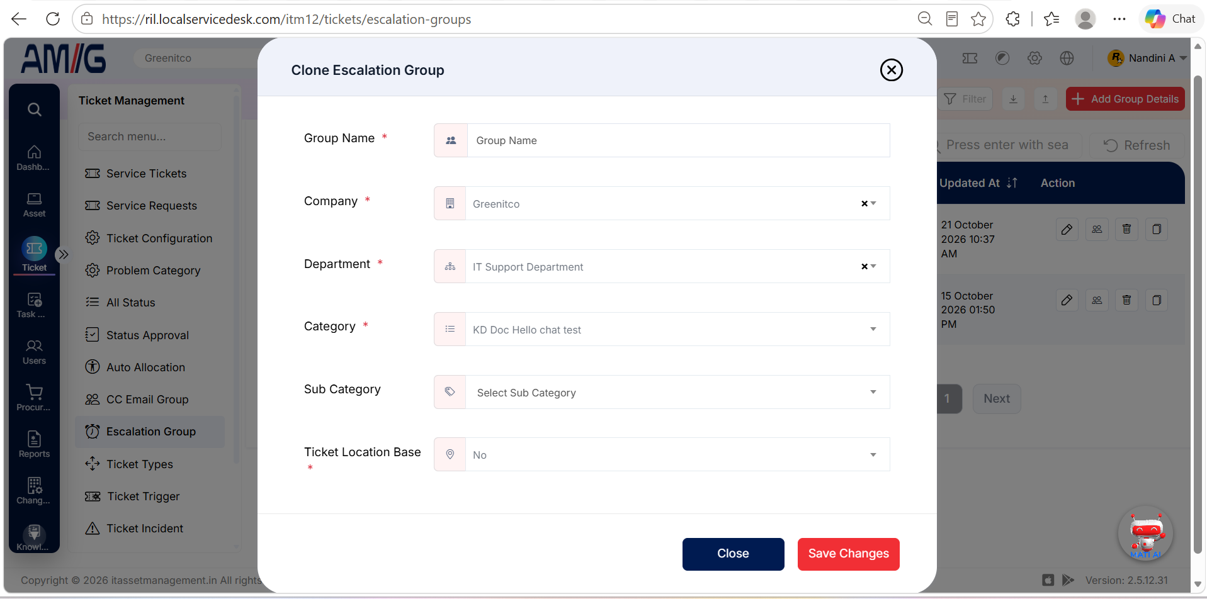Clear the IT Support Department selection

click(x=864, y=267)
